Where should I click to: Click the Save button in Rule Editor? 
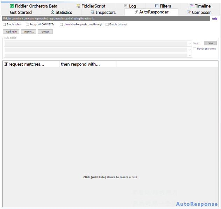click(x=211, y=43)
